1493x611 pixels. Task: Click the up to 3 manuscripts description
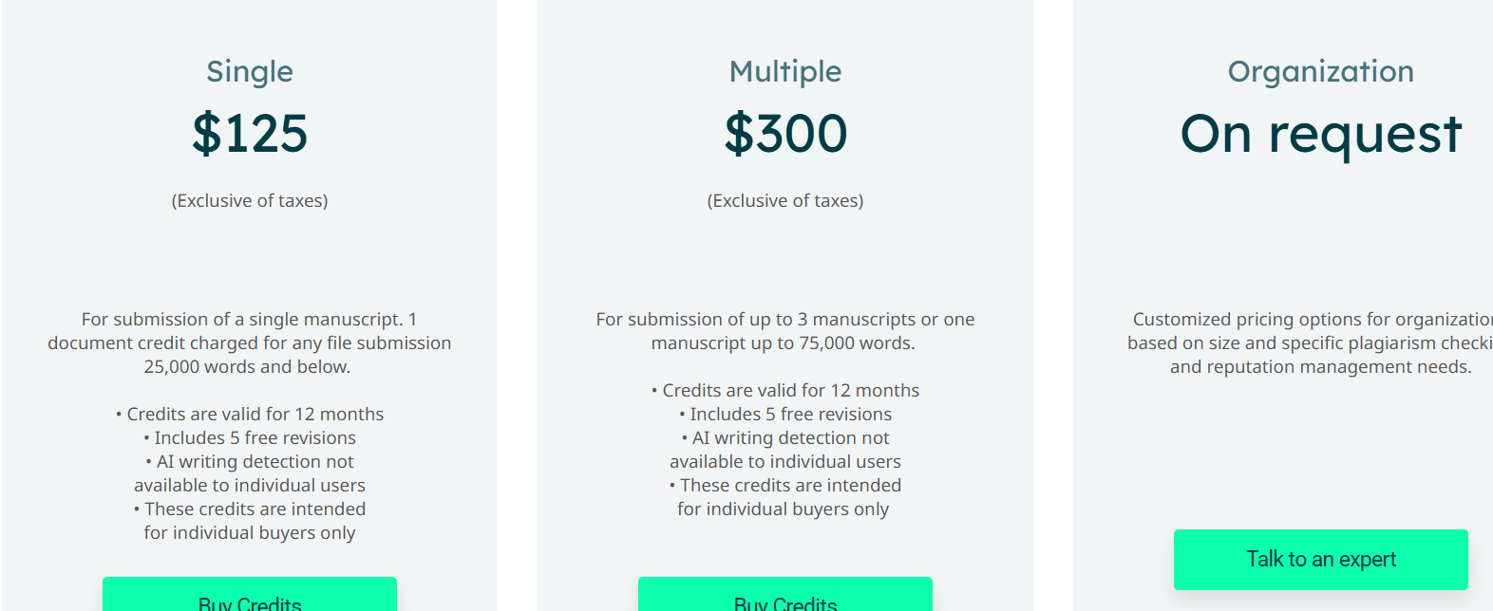(785, 331)
